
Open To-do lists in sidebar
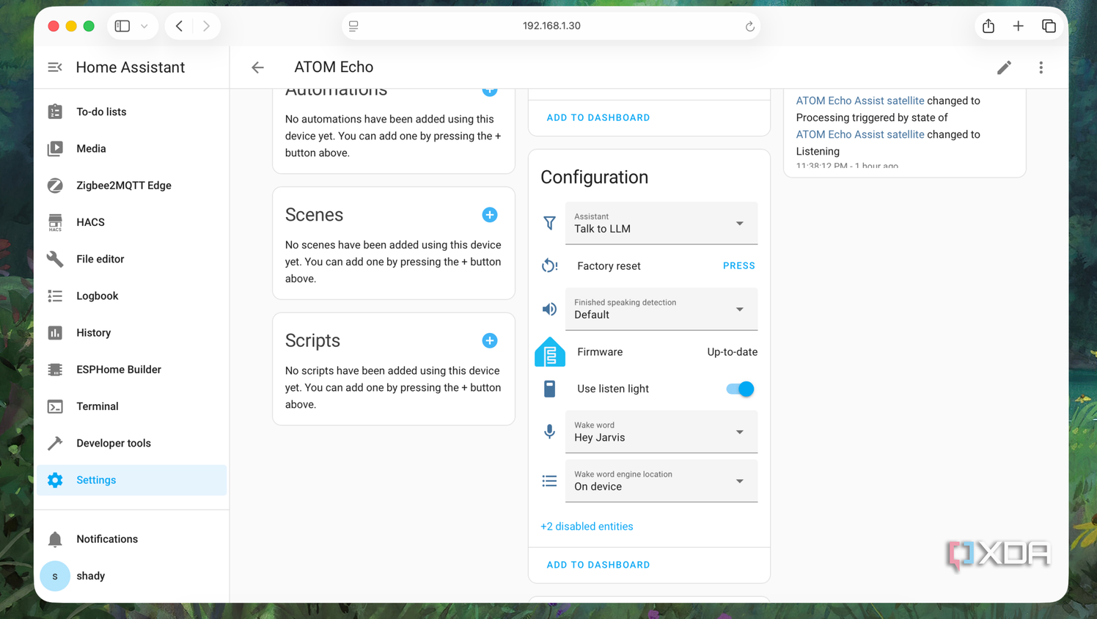pyautogui.click(x=132, y=111)
